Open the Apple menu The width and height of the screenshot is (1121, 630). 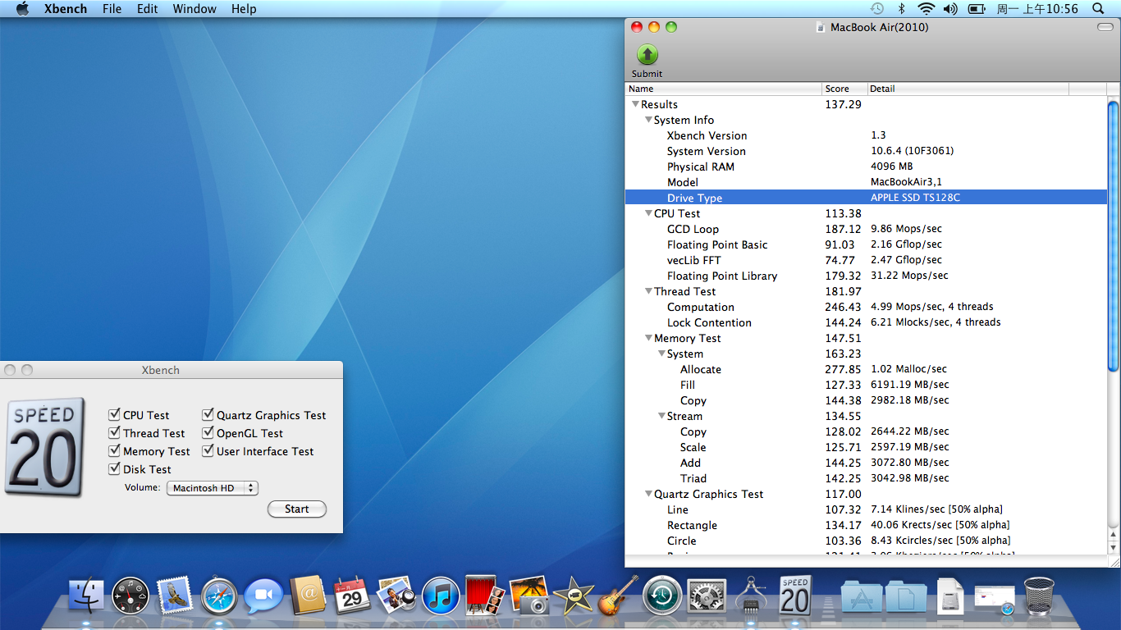pyautogui.click(x=22, y=9)
